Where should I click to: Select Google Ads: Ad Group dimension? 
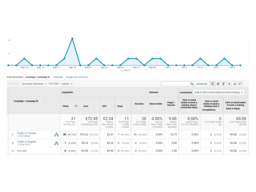click(x=77, y=77)
